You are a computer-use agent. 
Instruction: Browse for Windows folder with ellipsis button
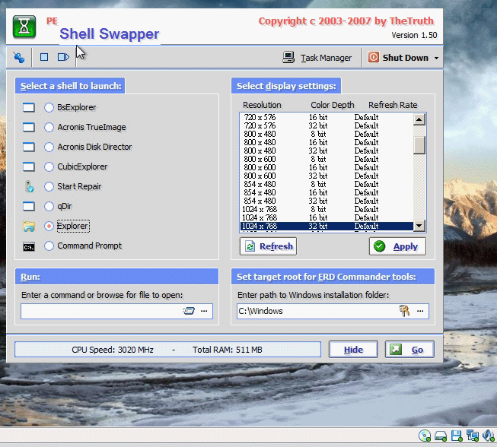[x=420, y=311]
